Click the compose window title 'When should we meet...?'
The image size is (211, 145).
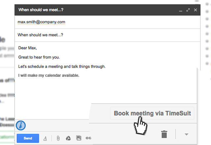coord(41,10)
